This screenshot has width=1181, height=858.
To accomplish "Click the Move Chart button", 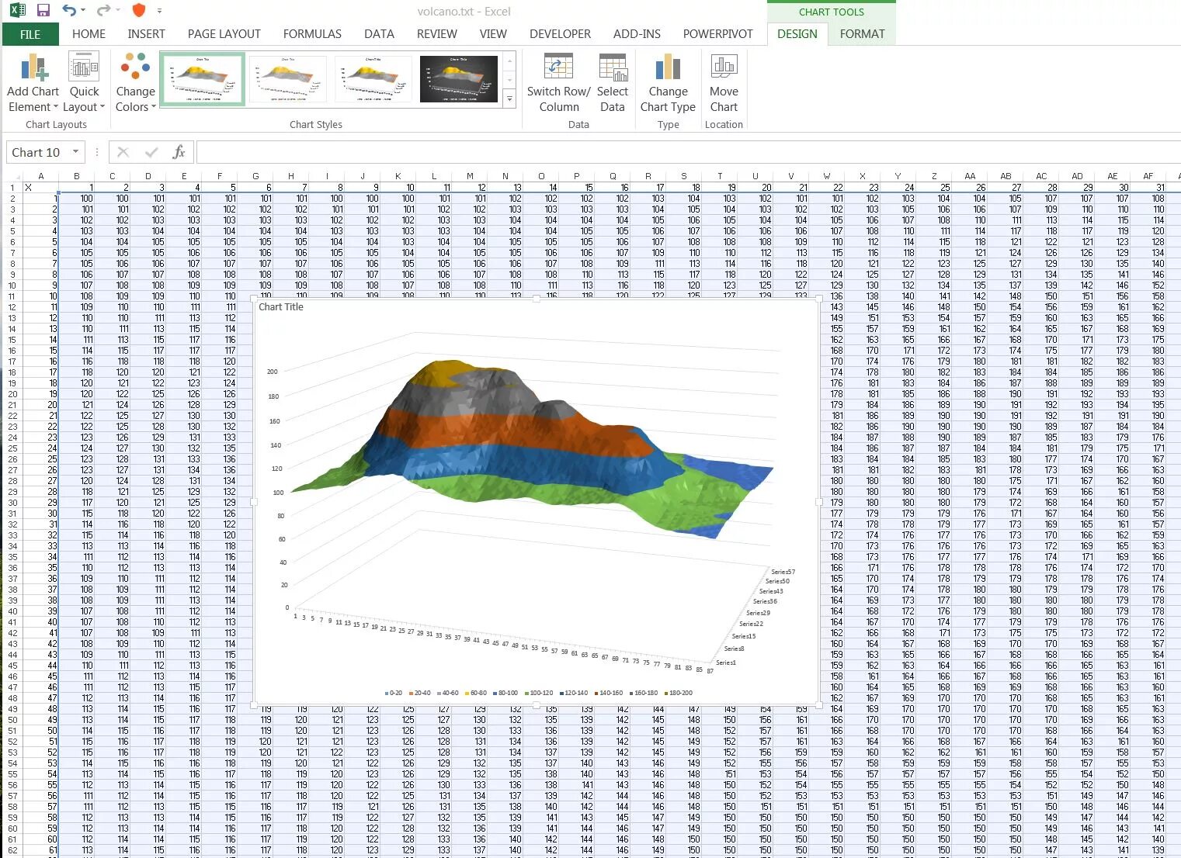I will 724,83.
